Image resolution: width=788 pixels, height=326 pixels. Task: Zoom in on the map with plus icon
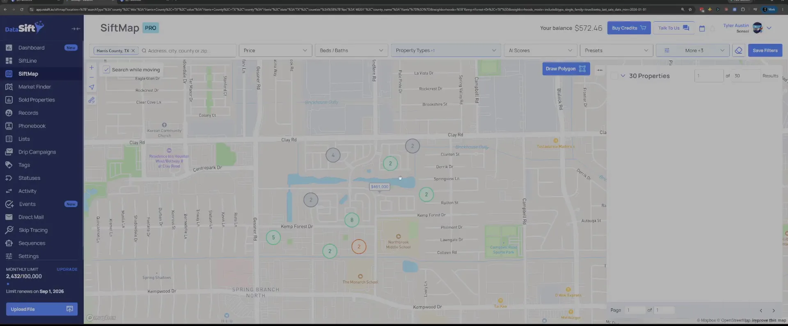pos(92,68)
